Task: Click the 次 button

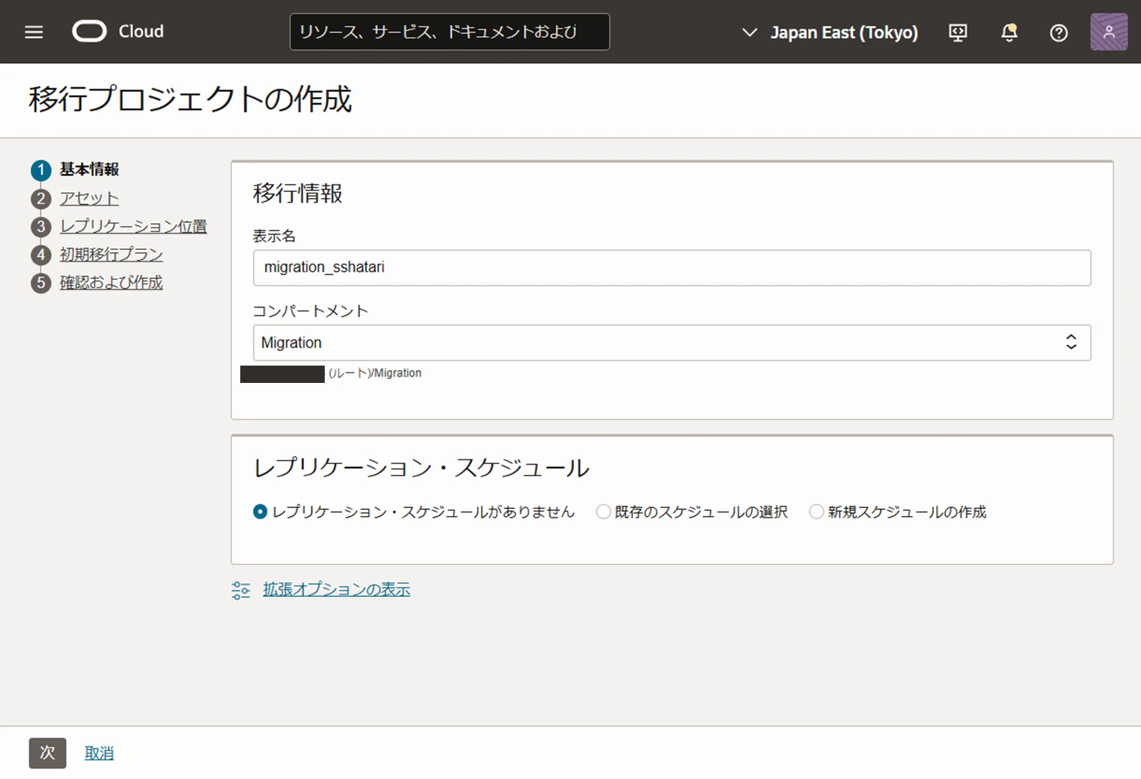Action: click(48, 753)
